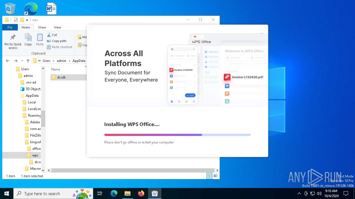The height and width of the screenshot is (199, 355).
Task: Click Copy path in Clipboard group
Action: [x=57, y=41]
